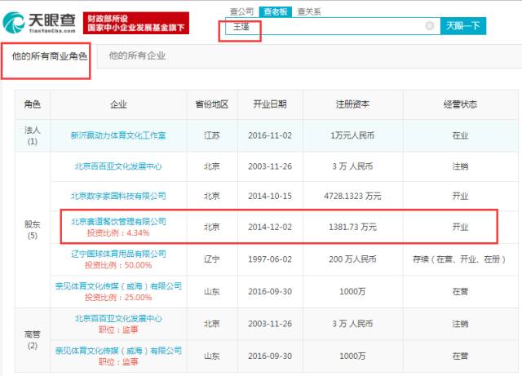Click the capital value 1381.73 万元

tap(352, 227)
